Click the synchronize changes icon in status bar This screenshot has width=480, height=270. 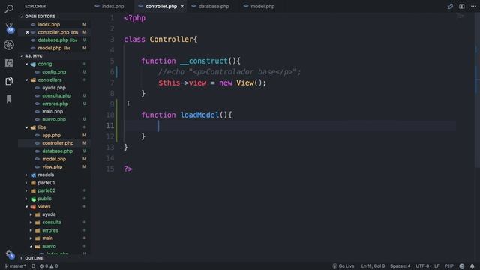pos(33,266)
